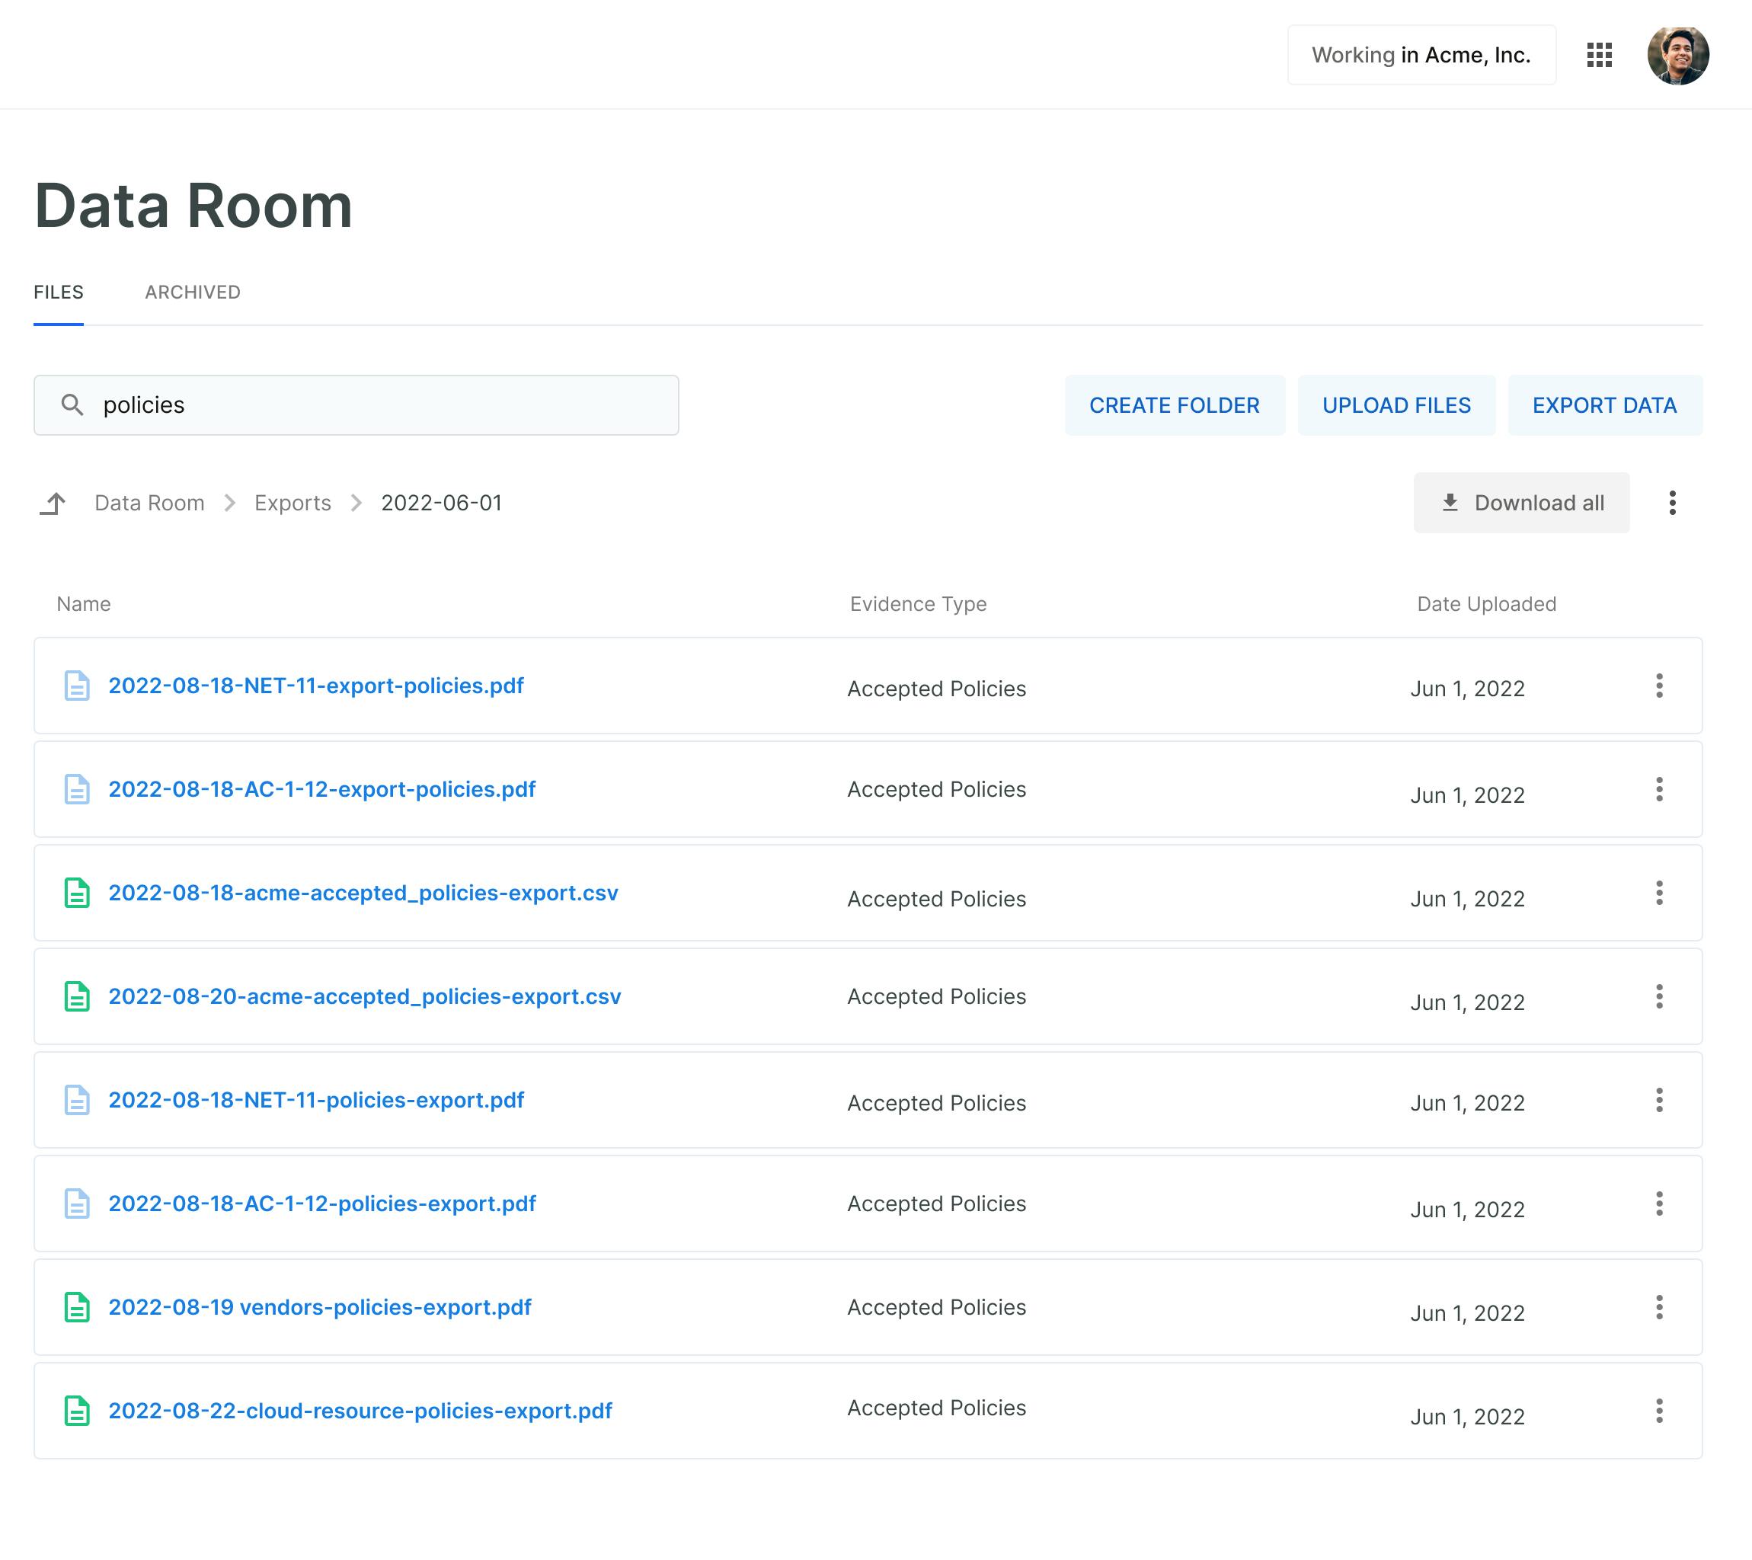Open folder options kebab next to Download all

coord(1671,503)
